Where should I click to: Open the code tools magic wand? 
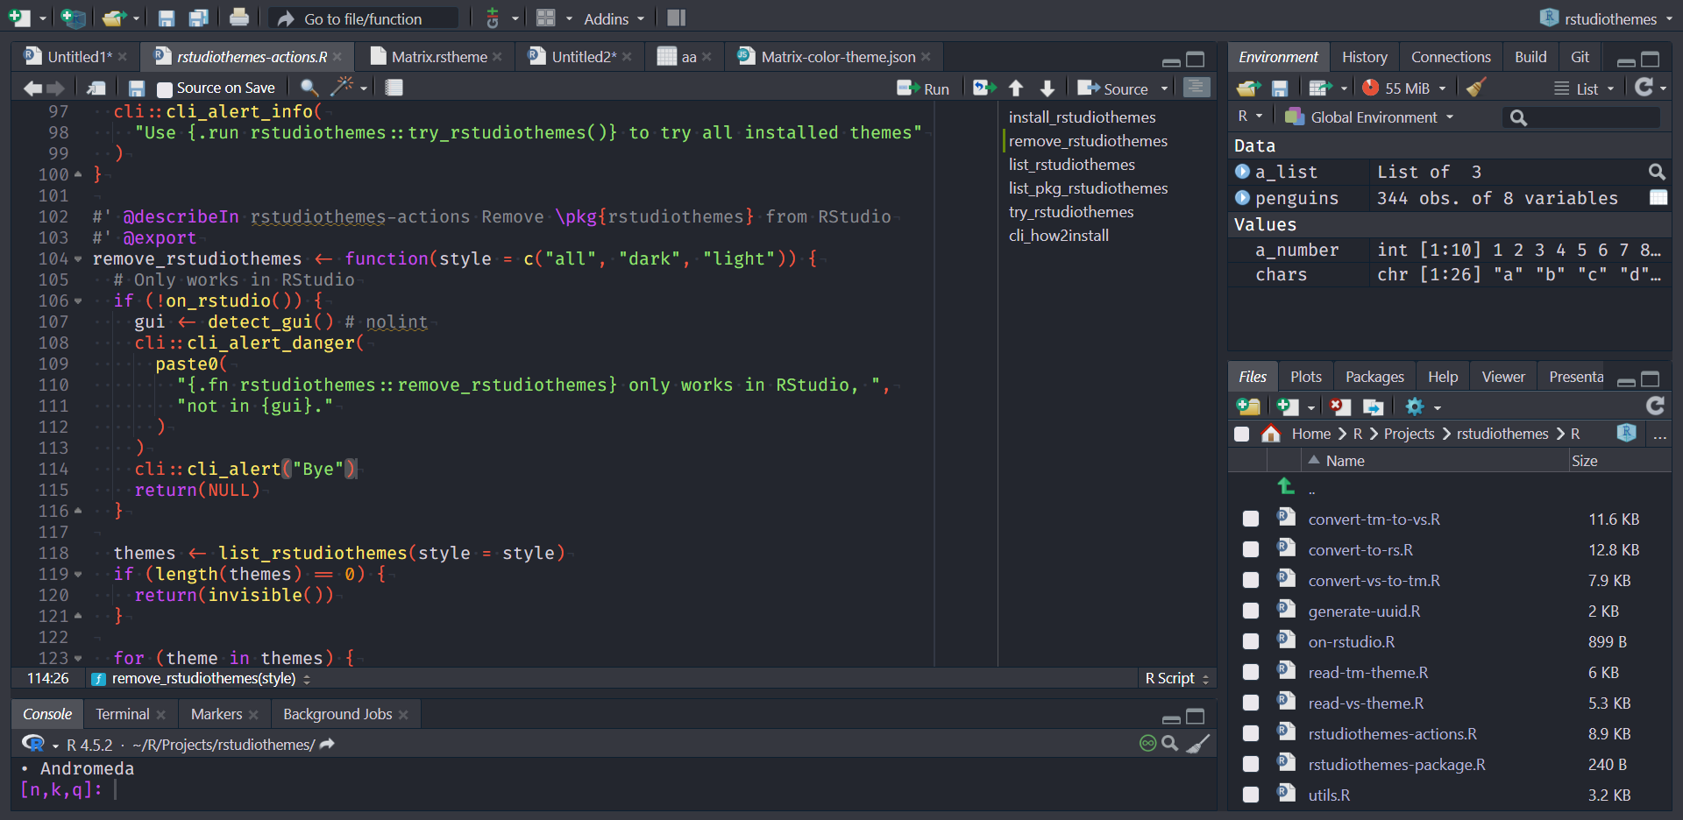(x=341, y=87)
